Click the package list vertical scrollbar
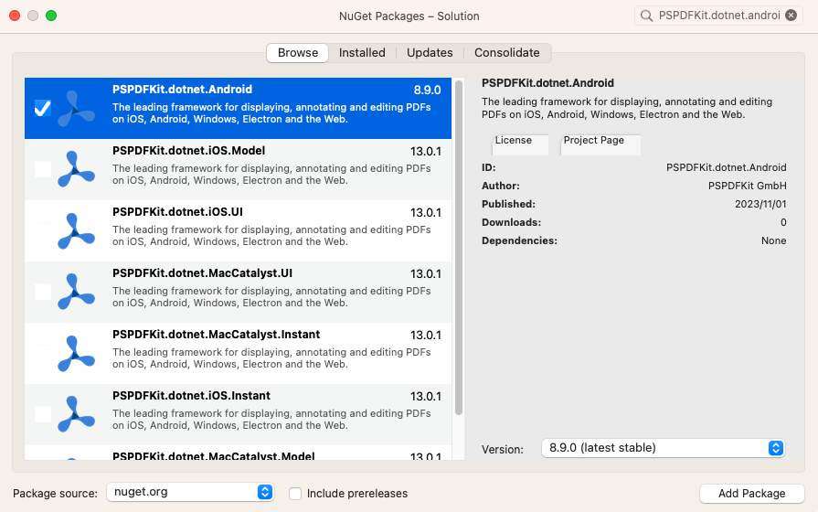 [x=459, y=248]
